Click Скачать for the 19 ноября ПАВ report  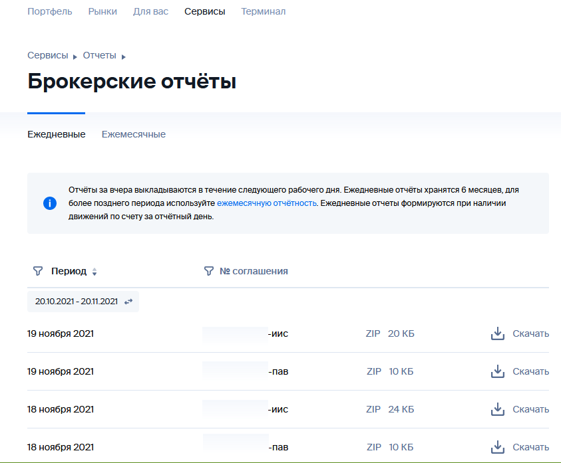click(x=530, y=371)
